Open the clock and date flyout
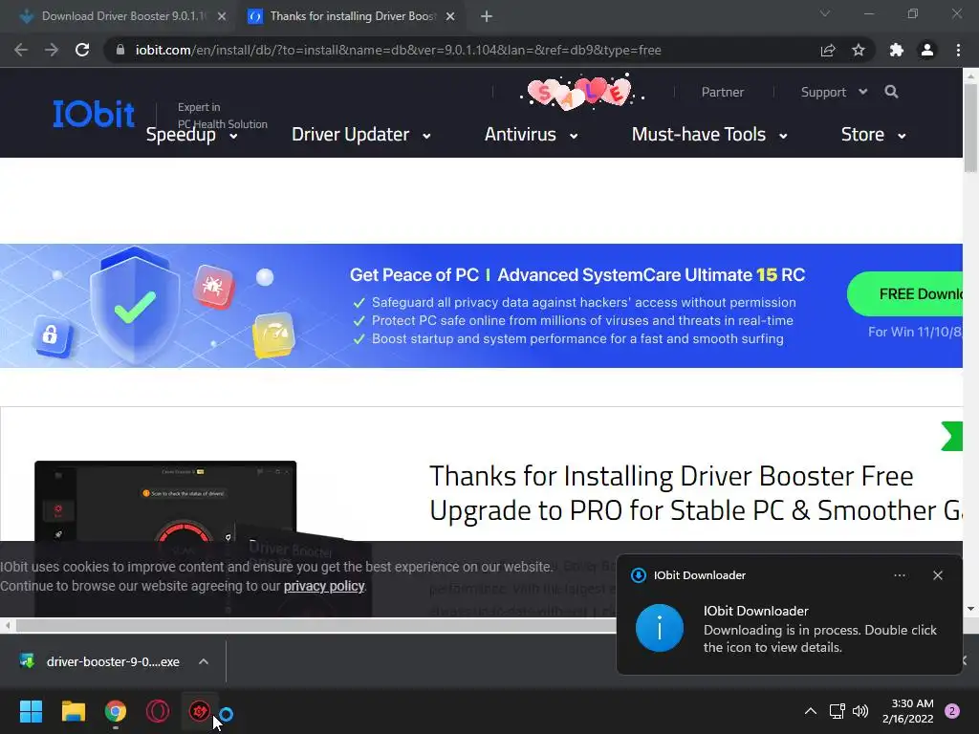This screenshot has height=734, width=979. tap(908, 711)
